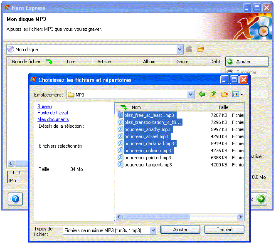Click icon of bliss_free_at_least..mp3 file
This screenshot has height=245, width=276.
pos(120,115)
